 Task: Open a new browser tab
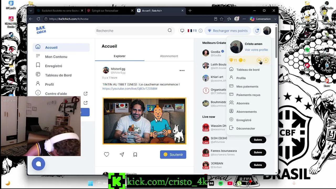190,11
